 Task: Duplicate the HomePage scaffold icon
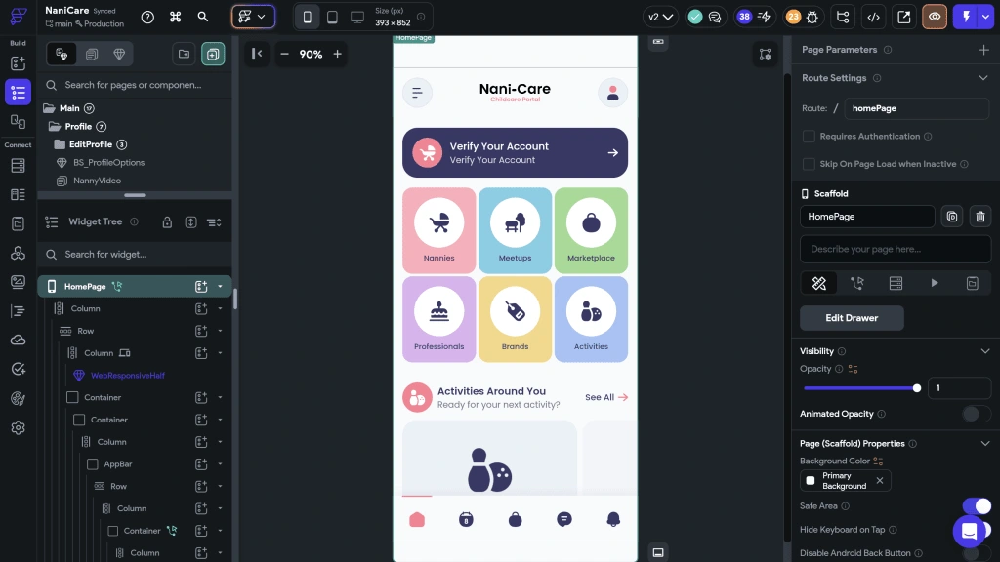[952, 217]
